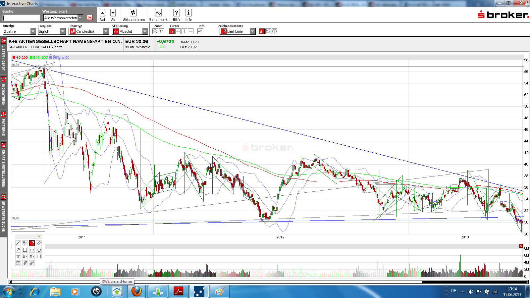Click the Suche input field
This screenshot has height=298, width=530.
(x=21, y=18)
